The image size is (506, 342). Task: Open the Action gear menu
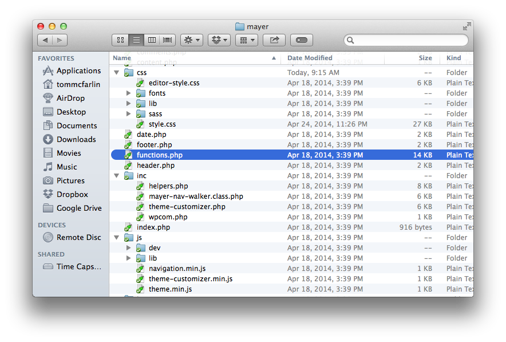point(192,40)
